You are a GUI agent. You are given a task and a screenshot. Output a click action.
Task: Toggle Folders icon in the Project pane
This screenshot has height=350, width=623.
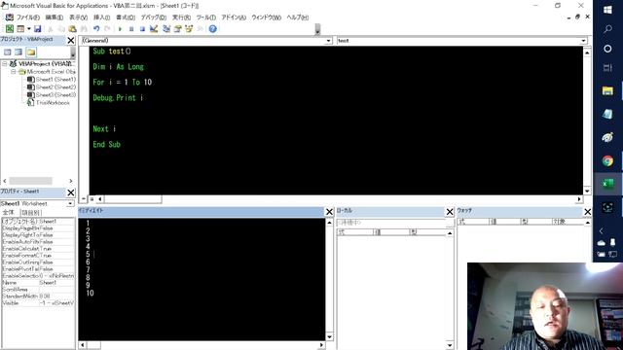pyautogui.click(x=30, y=52)
